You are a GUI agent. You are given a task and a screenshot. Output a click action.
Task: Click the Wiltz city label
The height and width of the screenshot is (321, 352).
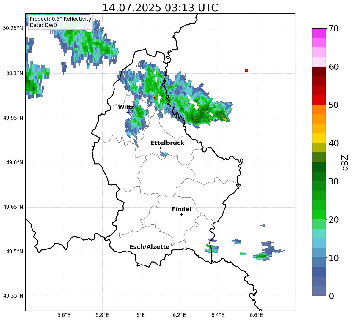(x=126, y=107)
